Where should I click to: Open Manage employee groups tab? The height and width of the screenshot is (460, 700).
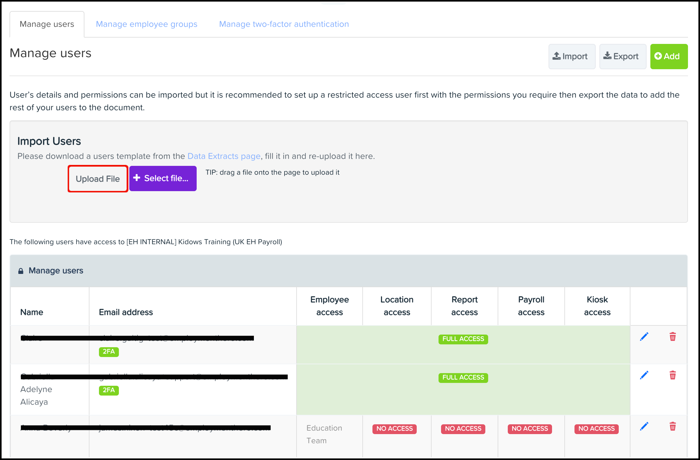(x=146, y=24)
